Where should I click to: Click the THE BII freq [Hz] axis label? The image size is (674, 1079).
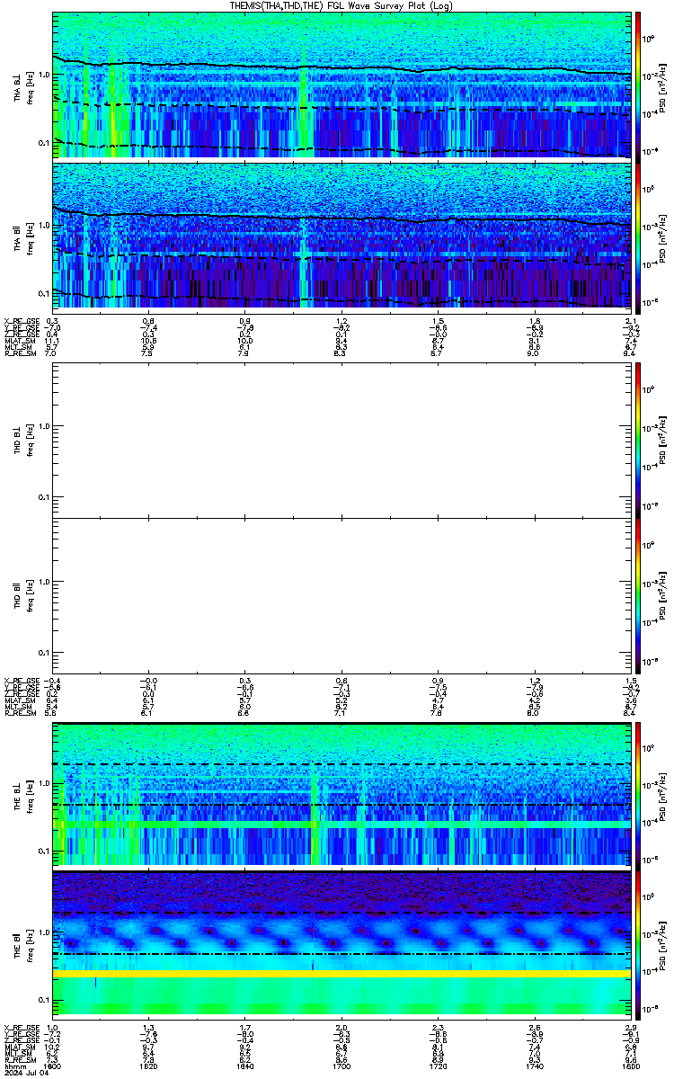coord(29,945)
